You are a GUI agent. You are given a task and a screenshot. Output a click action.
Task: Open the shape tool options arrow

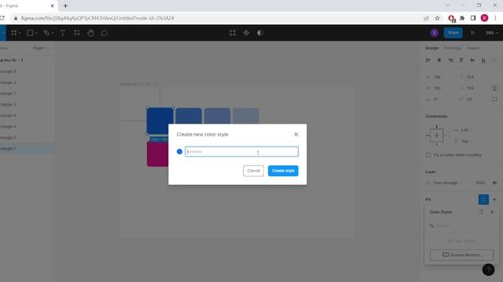(x=36, y=33)
